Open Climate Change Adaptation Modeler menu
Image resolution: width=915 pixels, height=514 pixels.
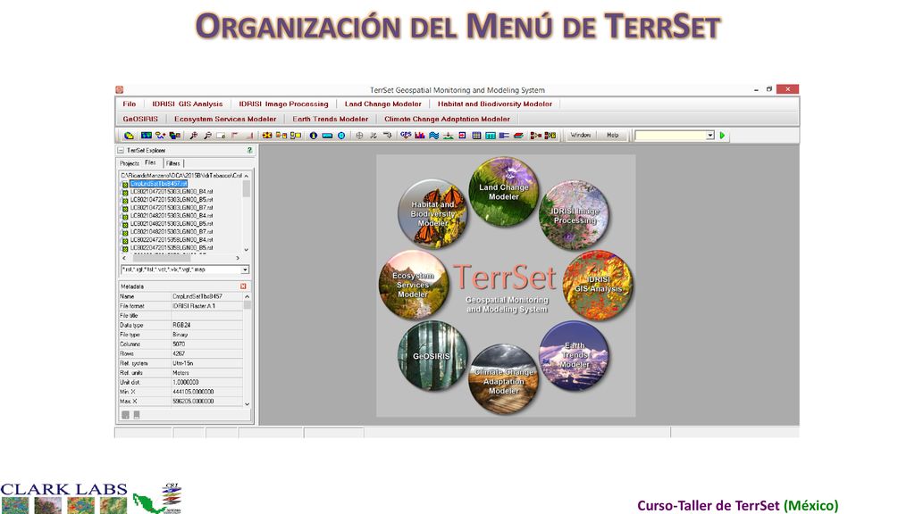tap(447, 119)
